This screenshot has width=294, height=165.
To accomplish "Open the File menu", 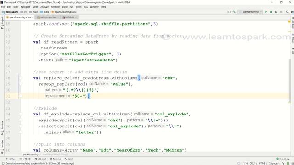I will (3, 7).
